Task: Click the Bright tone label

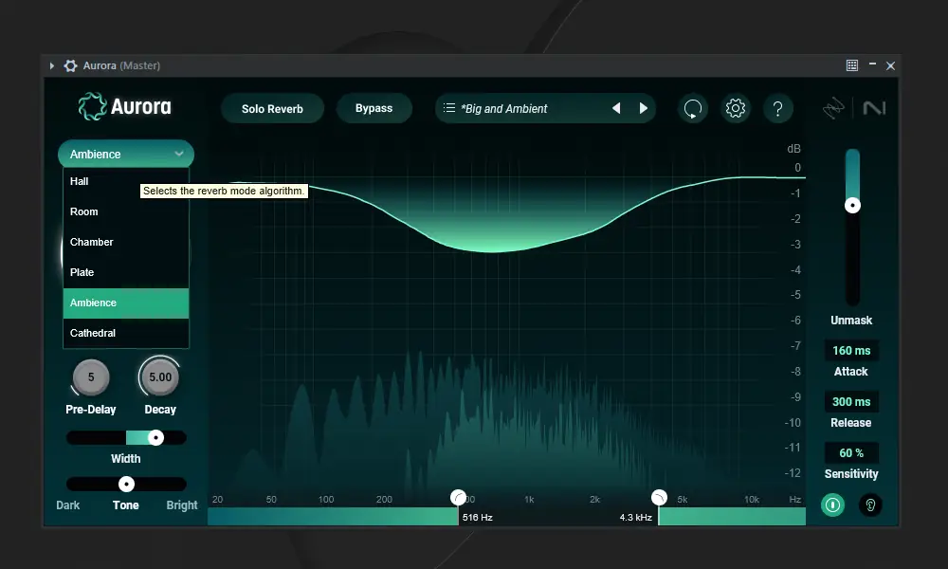Action: pyautogui.click(x=182, y=505)
